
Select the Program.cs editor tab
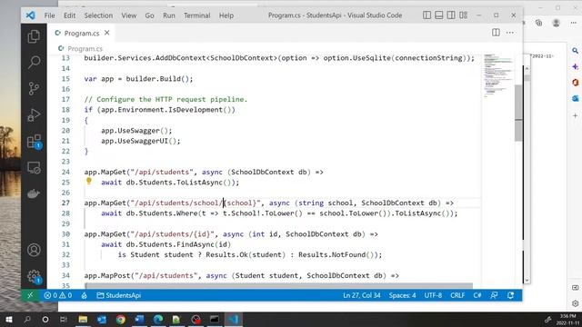pyautogui.click(x=82, y=33)
